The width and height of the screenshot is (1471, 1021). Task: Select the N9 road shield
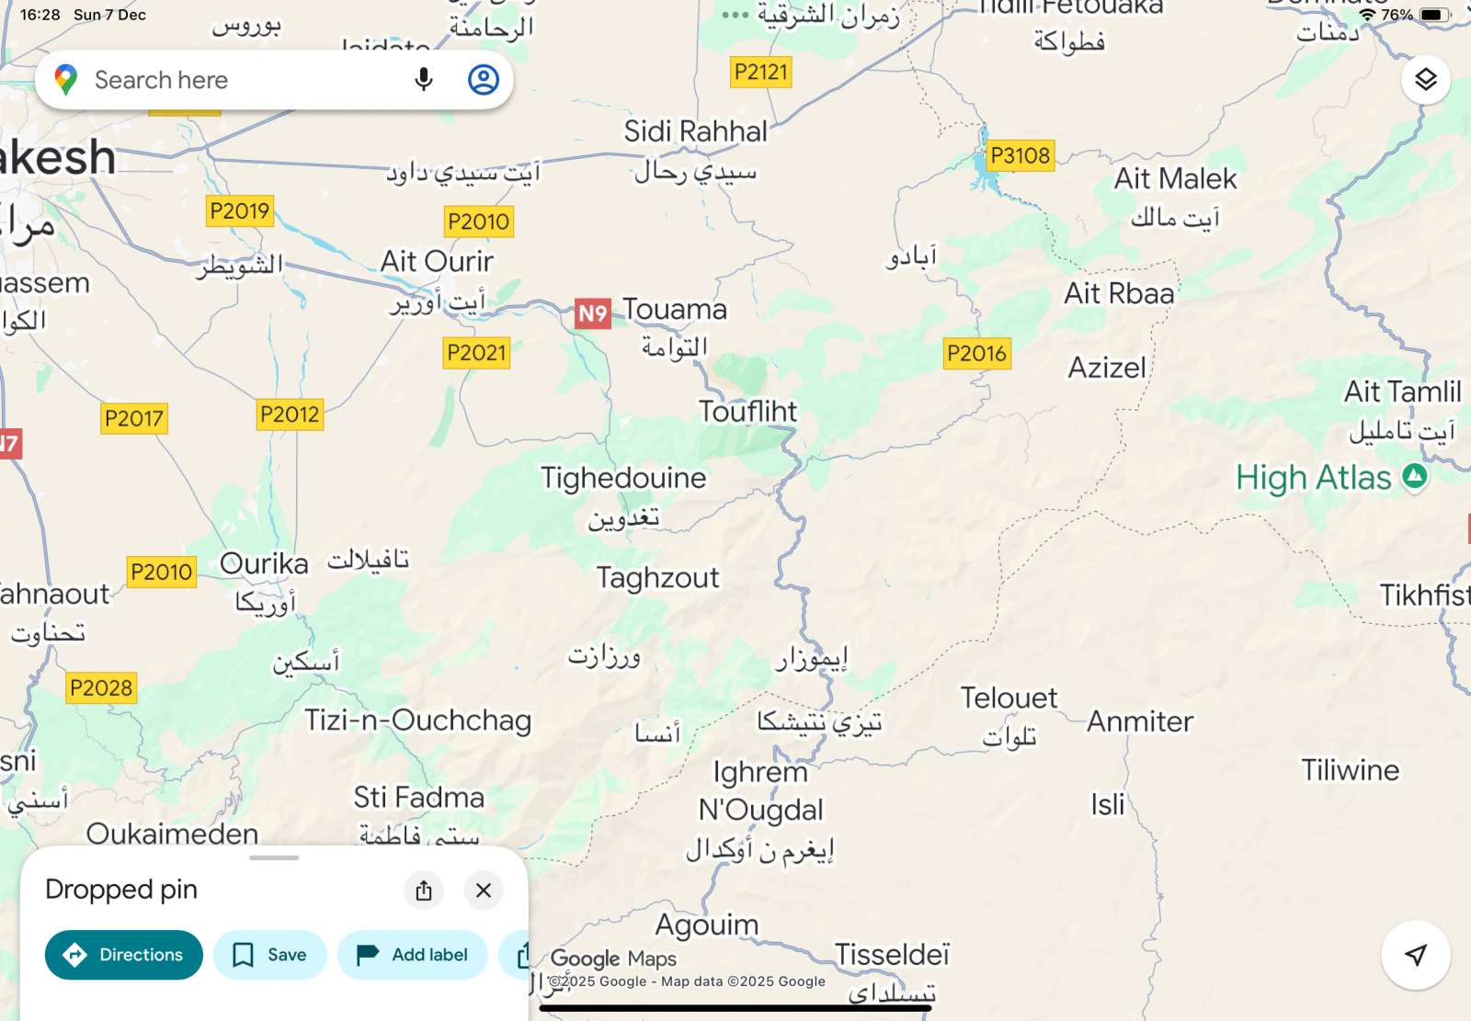[593, 313]
